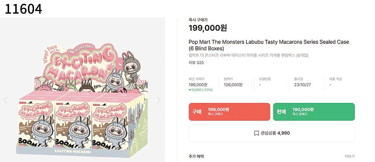Viewport: 375px width, 162px height.
Task: Click the 모델번호 field label
Action: coord(265,79)
